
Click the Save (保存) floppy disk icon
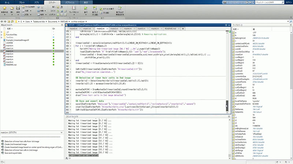[x=18, y=8]
